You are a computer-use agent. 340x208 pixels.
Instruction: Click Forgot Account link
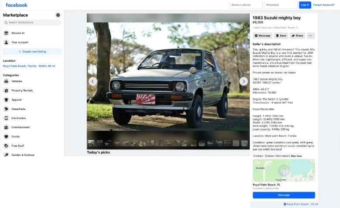(x=323, y=5)
